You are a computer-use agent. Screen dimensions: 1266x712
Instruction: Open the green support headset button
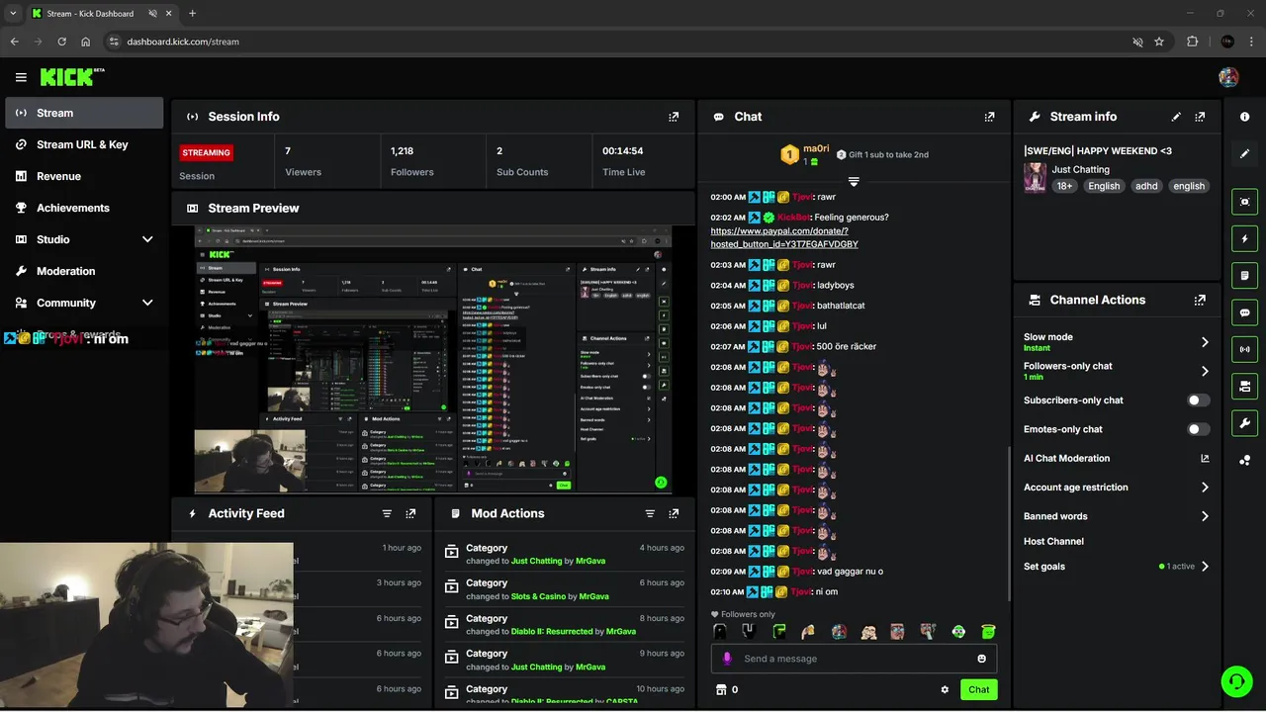coord(1236,681)
